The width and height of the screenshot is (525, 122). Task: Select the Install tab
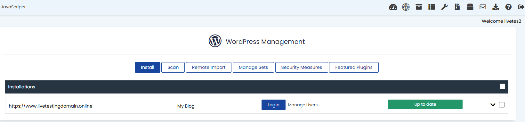pos(148,67)
